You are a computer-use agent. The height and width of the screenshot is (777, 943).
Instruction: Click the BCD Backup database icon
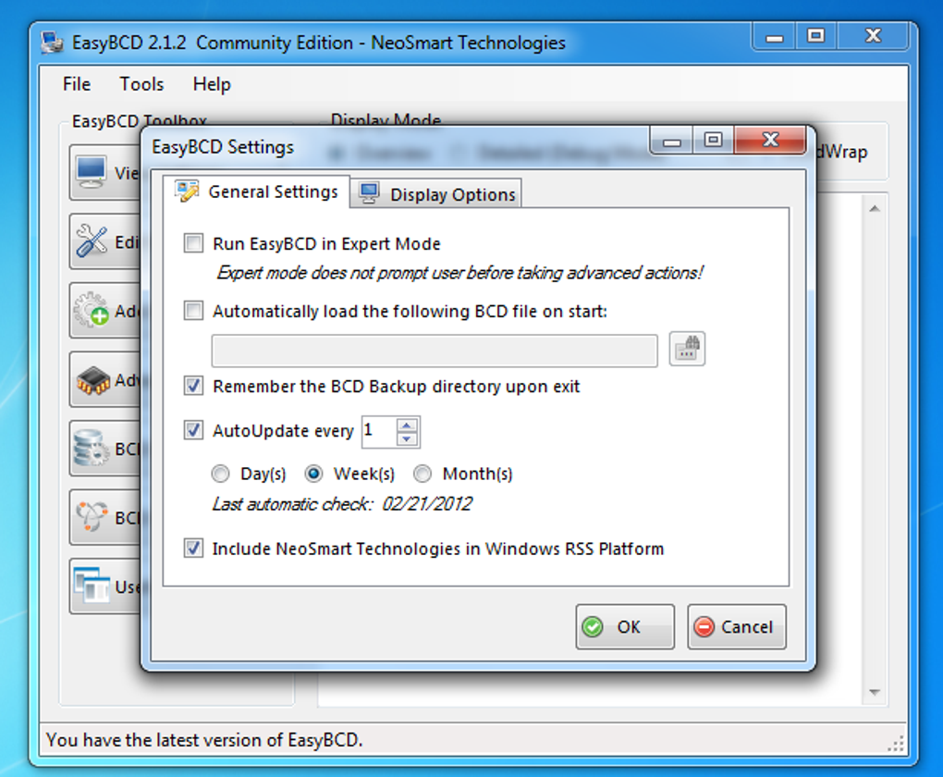click(x=91, y=448)
